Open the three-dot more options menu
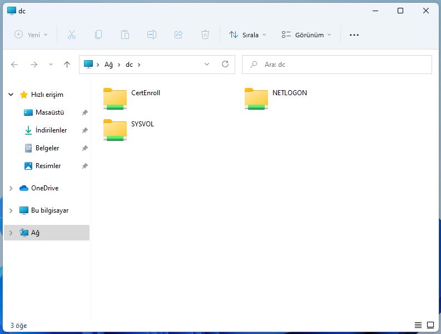 click(354, 35)
